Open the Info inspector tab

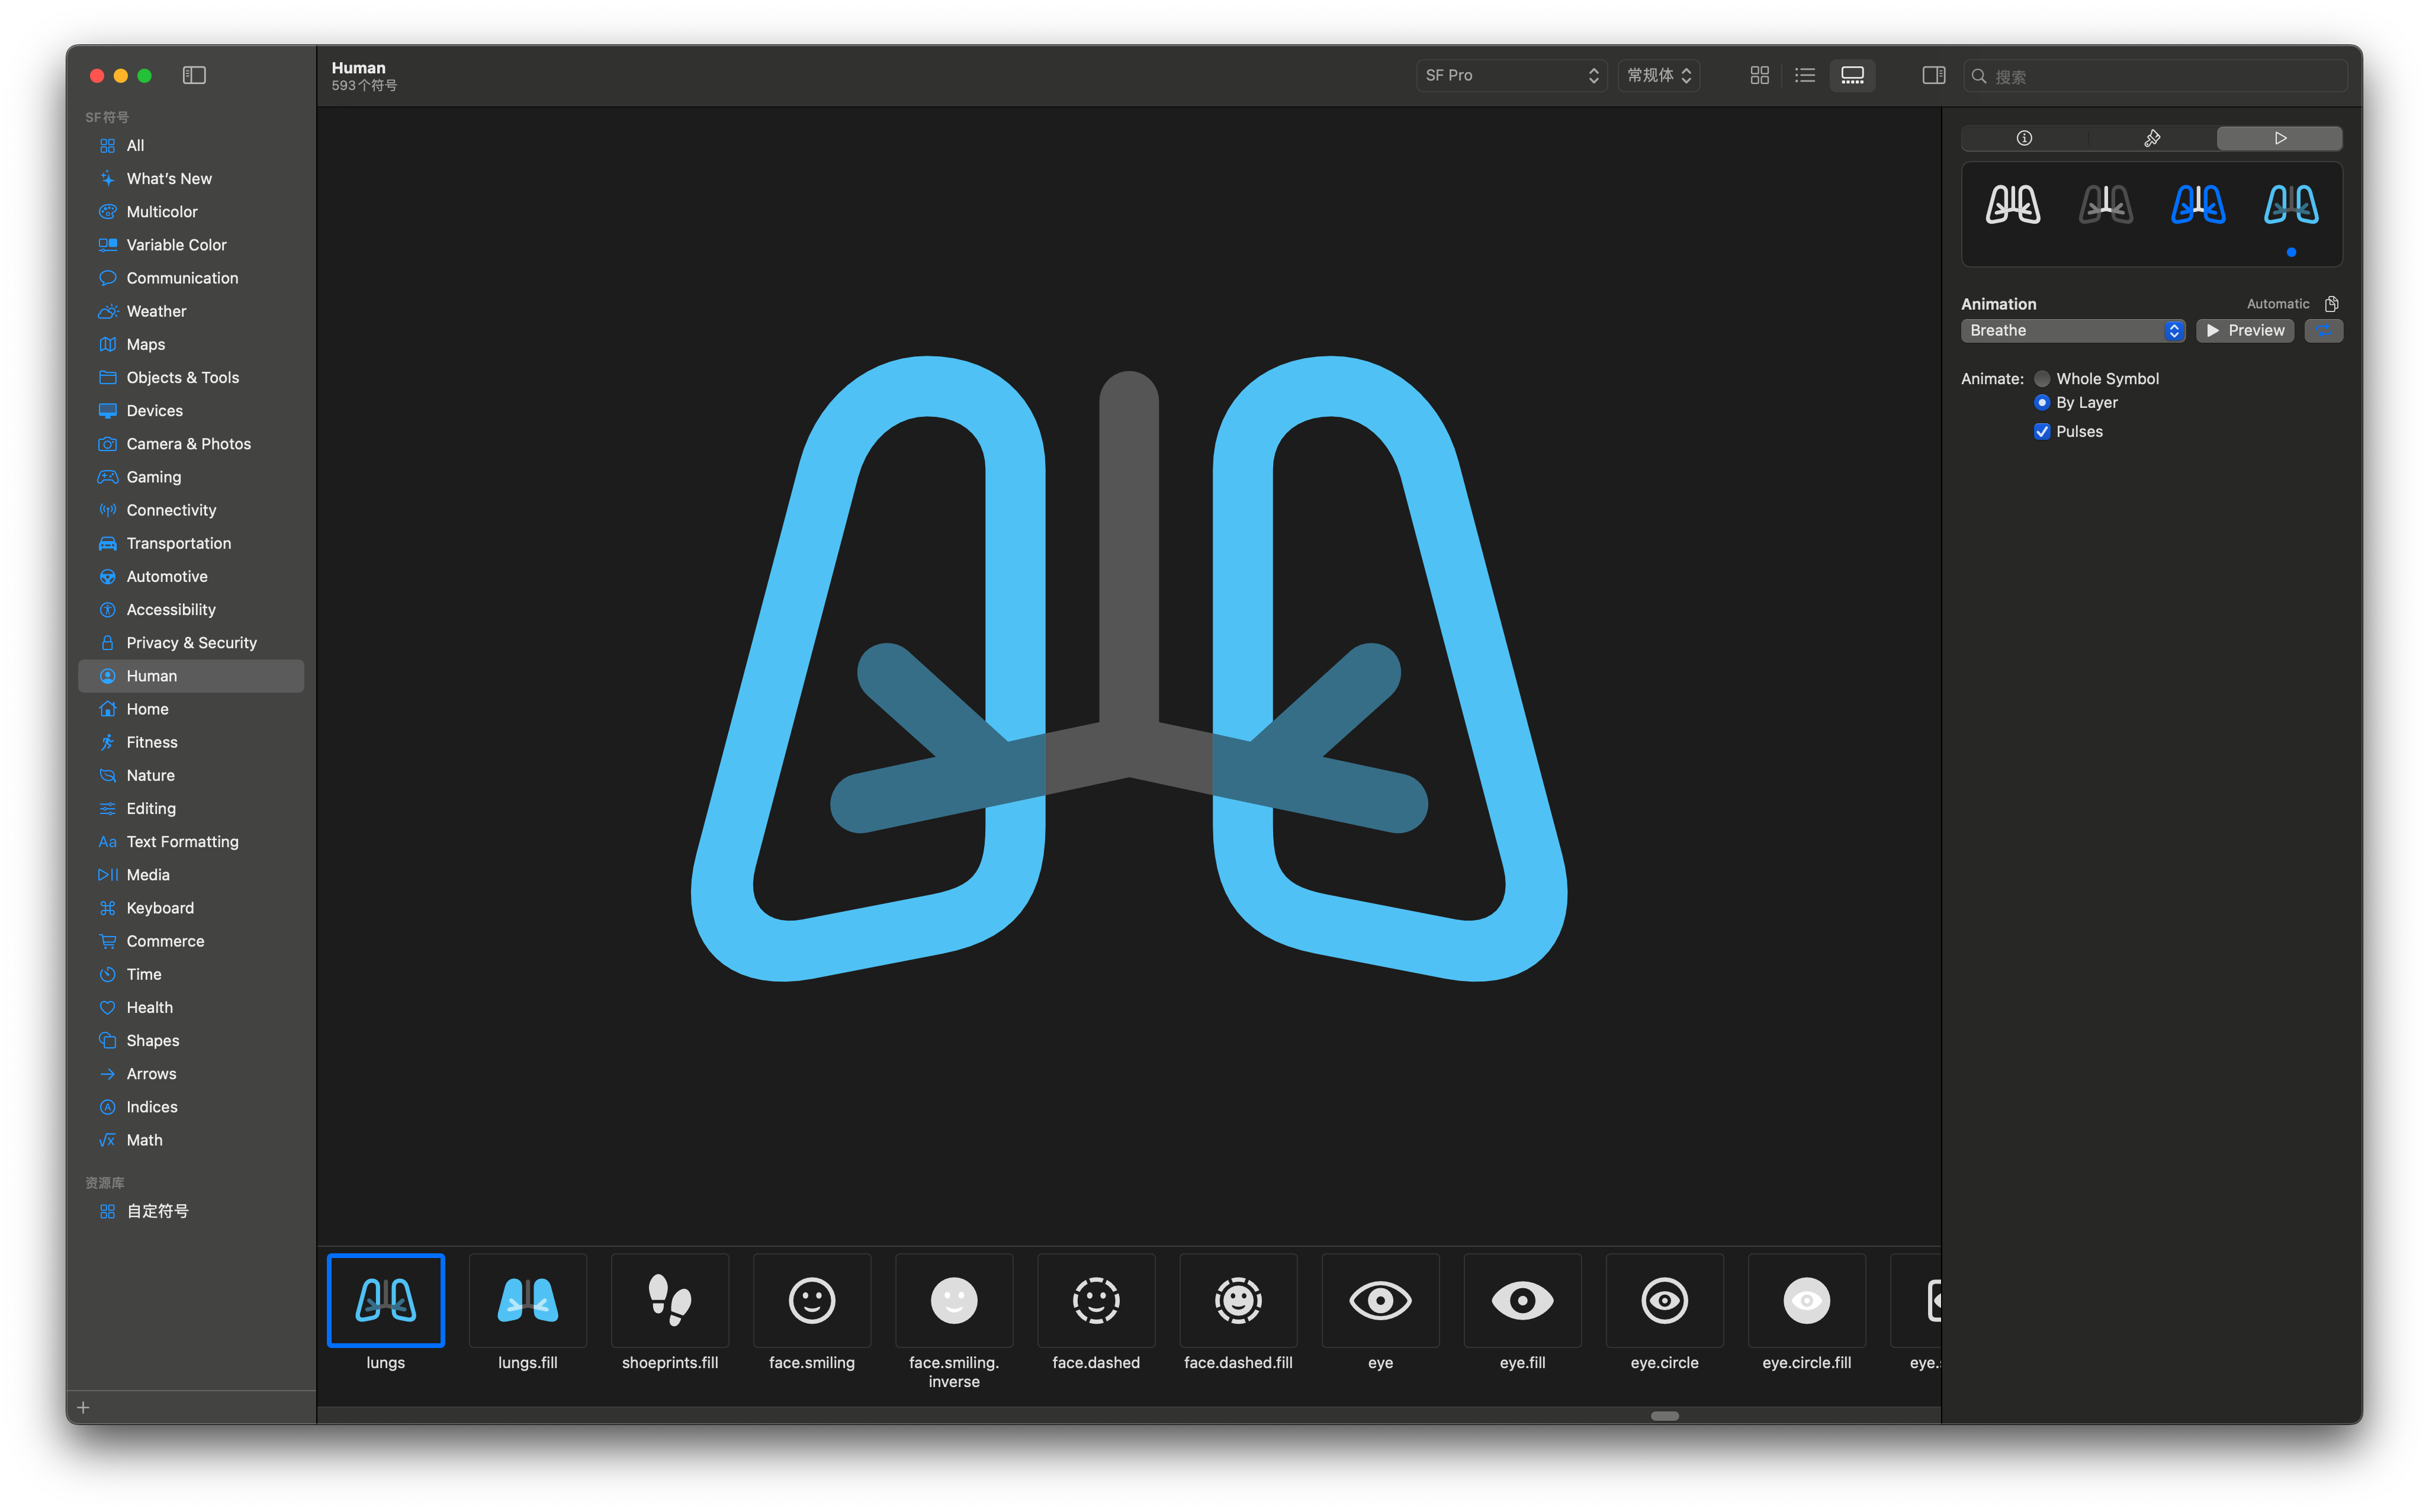2024,138
